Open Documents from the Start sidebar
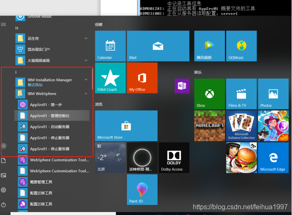The height and width of the screenshot is (215, 292). point(3,161)
